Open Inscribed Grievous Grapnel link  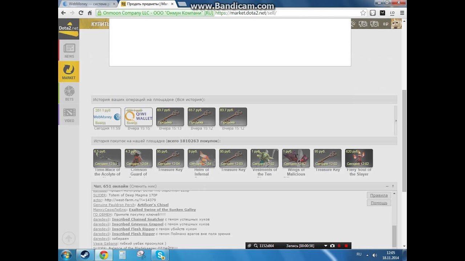pyautogui.click(x=138, y=224)
